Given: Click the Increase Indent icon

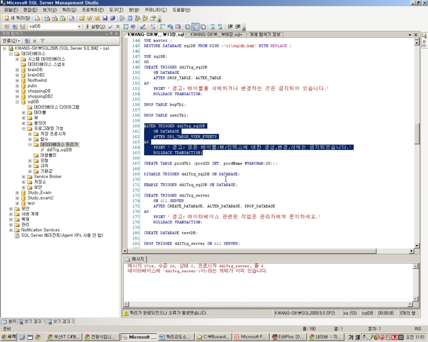Looking at the screenshot, I should 238,26.
